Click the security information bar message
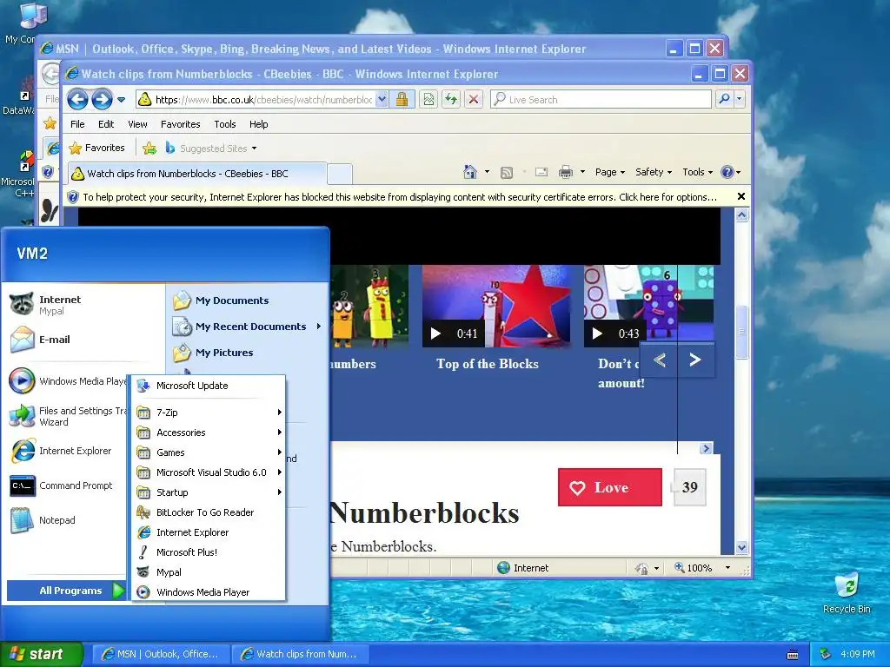890x667 pixels. 400,197
